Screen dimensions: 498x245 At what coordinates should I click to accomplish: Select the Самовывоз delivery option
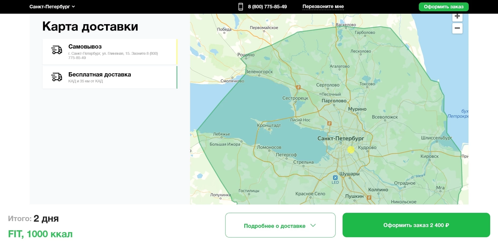click(110, 52)
